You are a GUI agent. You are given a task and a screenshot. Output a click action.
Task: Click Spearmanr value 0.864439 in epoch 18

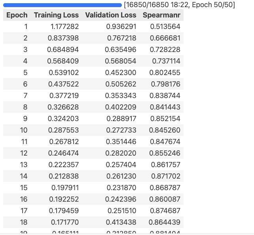(x=165, y=222)
